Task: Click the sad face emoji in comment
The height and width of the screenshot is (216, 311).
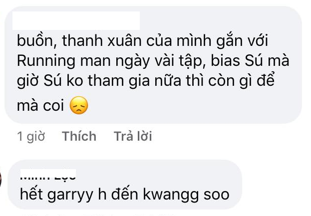Action: (x=79, y=105)
